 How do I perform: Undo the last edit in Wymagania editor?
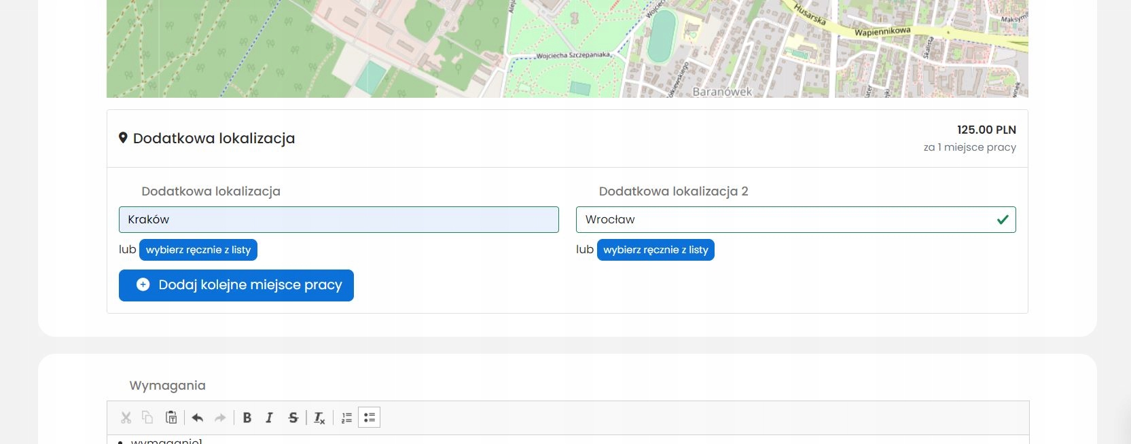pyautogui.click(x=198, y=418)
